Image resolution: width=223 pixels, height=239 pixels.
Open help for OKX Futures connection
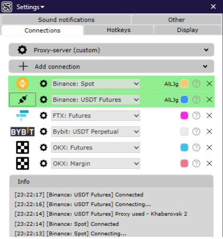coord(196,147)
